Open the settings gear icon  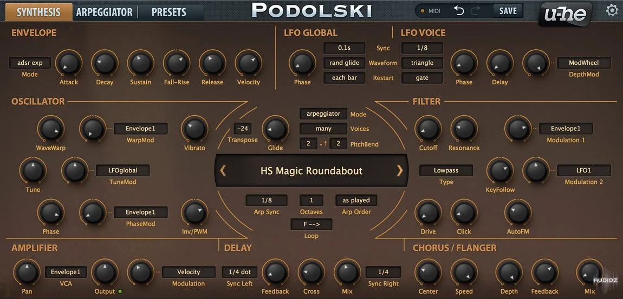(612, 10)
